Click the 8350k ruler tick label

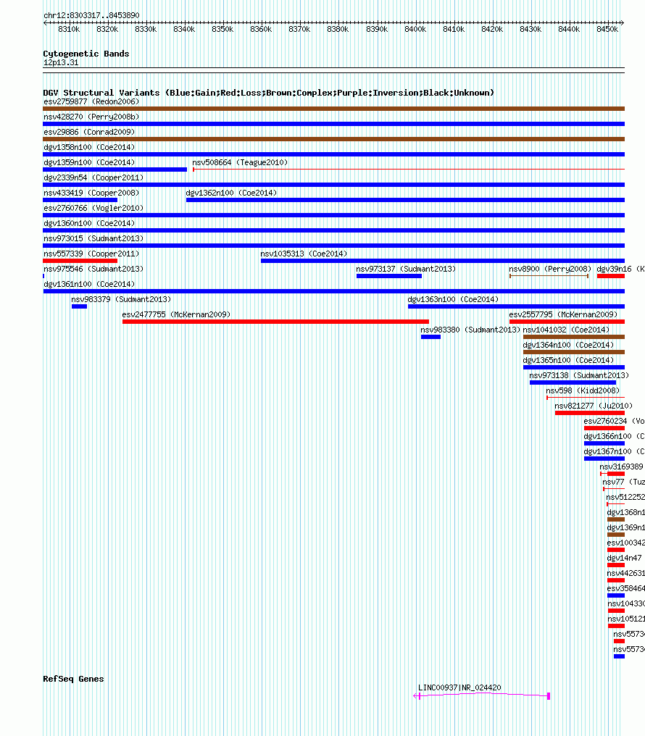pos(222,29)
